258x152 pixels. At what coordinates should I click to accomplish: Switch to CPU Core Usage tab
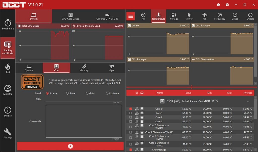click(71, 16)
